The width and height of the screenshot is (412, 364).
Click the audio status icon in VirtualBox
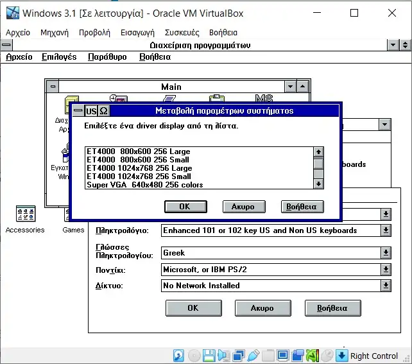point(223,356)
